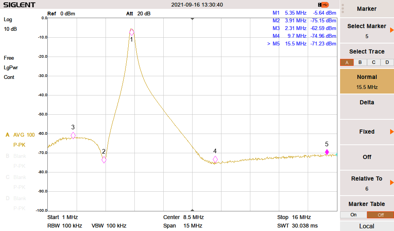Click the M2 3.91 MHz readout
The image size is (394, 231).
point(304,20)
